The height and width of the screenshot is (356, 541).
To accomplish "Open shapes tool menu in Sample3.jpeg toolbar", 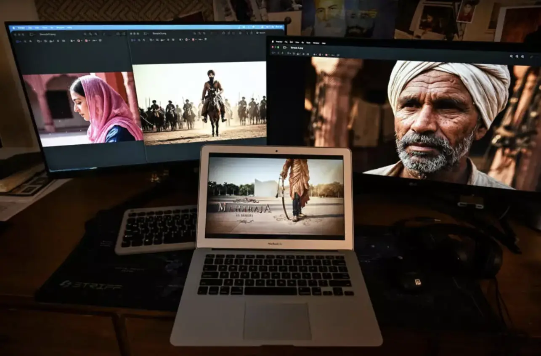I will click(x=39, y=41).
